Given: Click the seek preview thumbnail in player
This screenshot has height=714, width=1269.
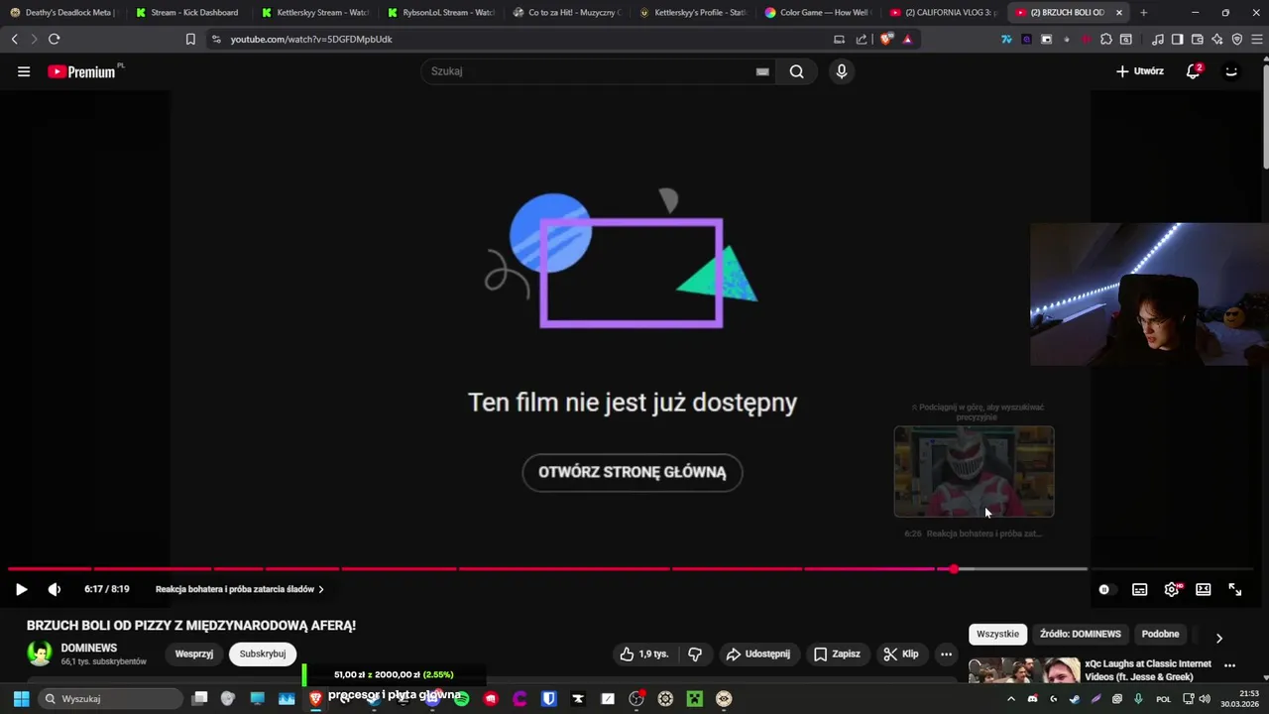Looking at the screenshot, I should click(974, 472).
